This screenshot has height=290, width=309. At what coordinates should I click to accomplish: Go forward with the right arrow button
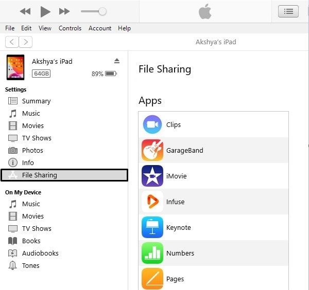point(26,42)
